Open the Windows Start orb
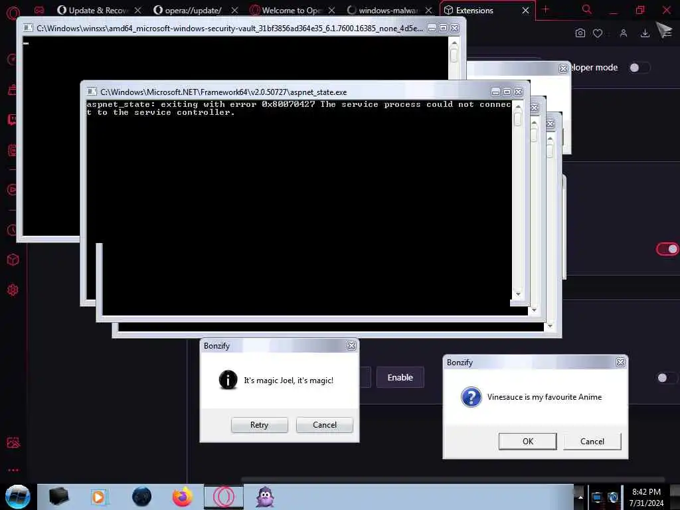This screenshot has width=680, height=510. pyautogui.click(x=18, y=497)
